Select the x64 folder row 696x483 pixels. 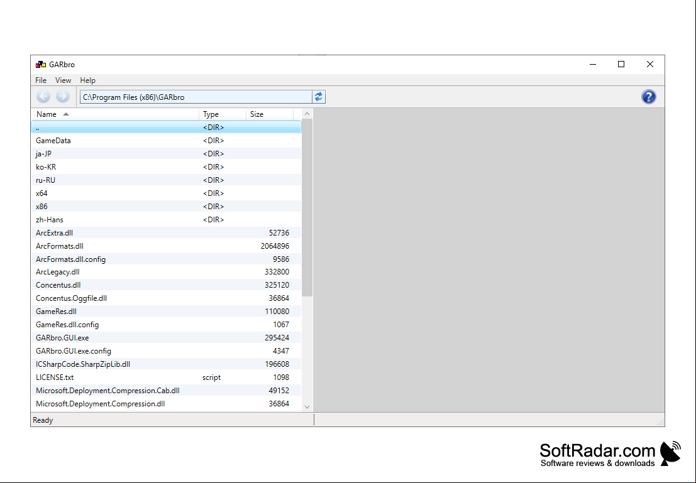167,193
